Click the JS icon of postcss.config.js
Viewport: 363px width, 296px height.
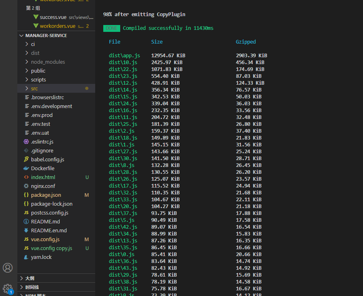pyautogui.click(x=26, y=213)
